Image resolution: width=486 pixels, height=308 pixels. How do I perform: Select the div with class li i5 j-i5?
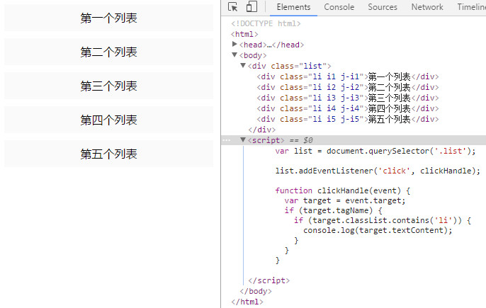coord(348,119)
